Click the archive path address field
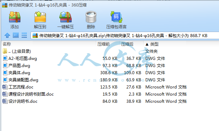 coord(125,35)
